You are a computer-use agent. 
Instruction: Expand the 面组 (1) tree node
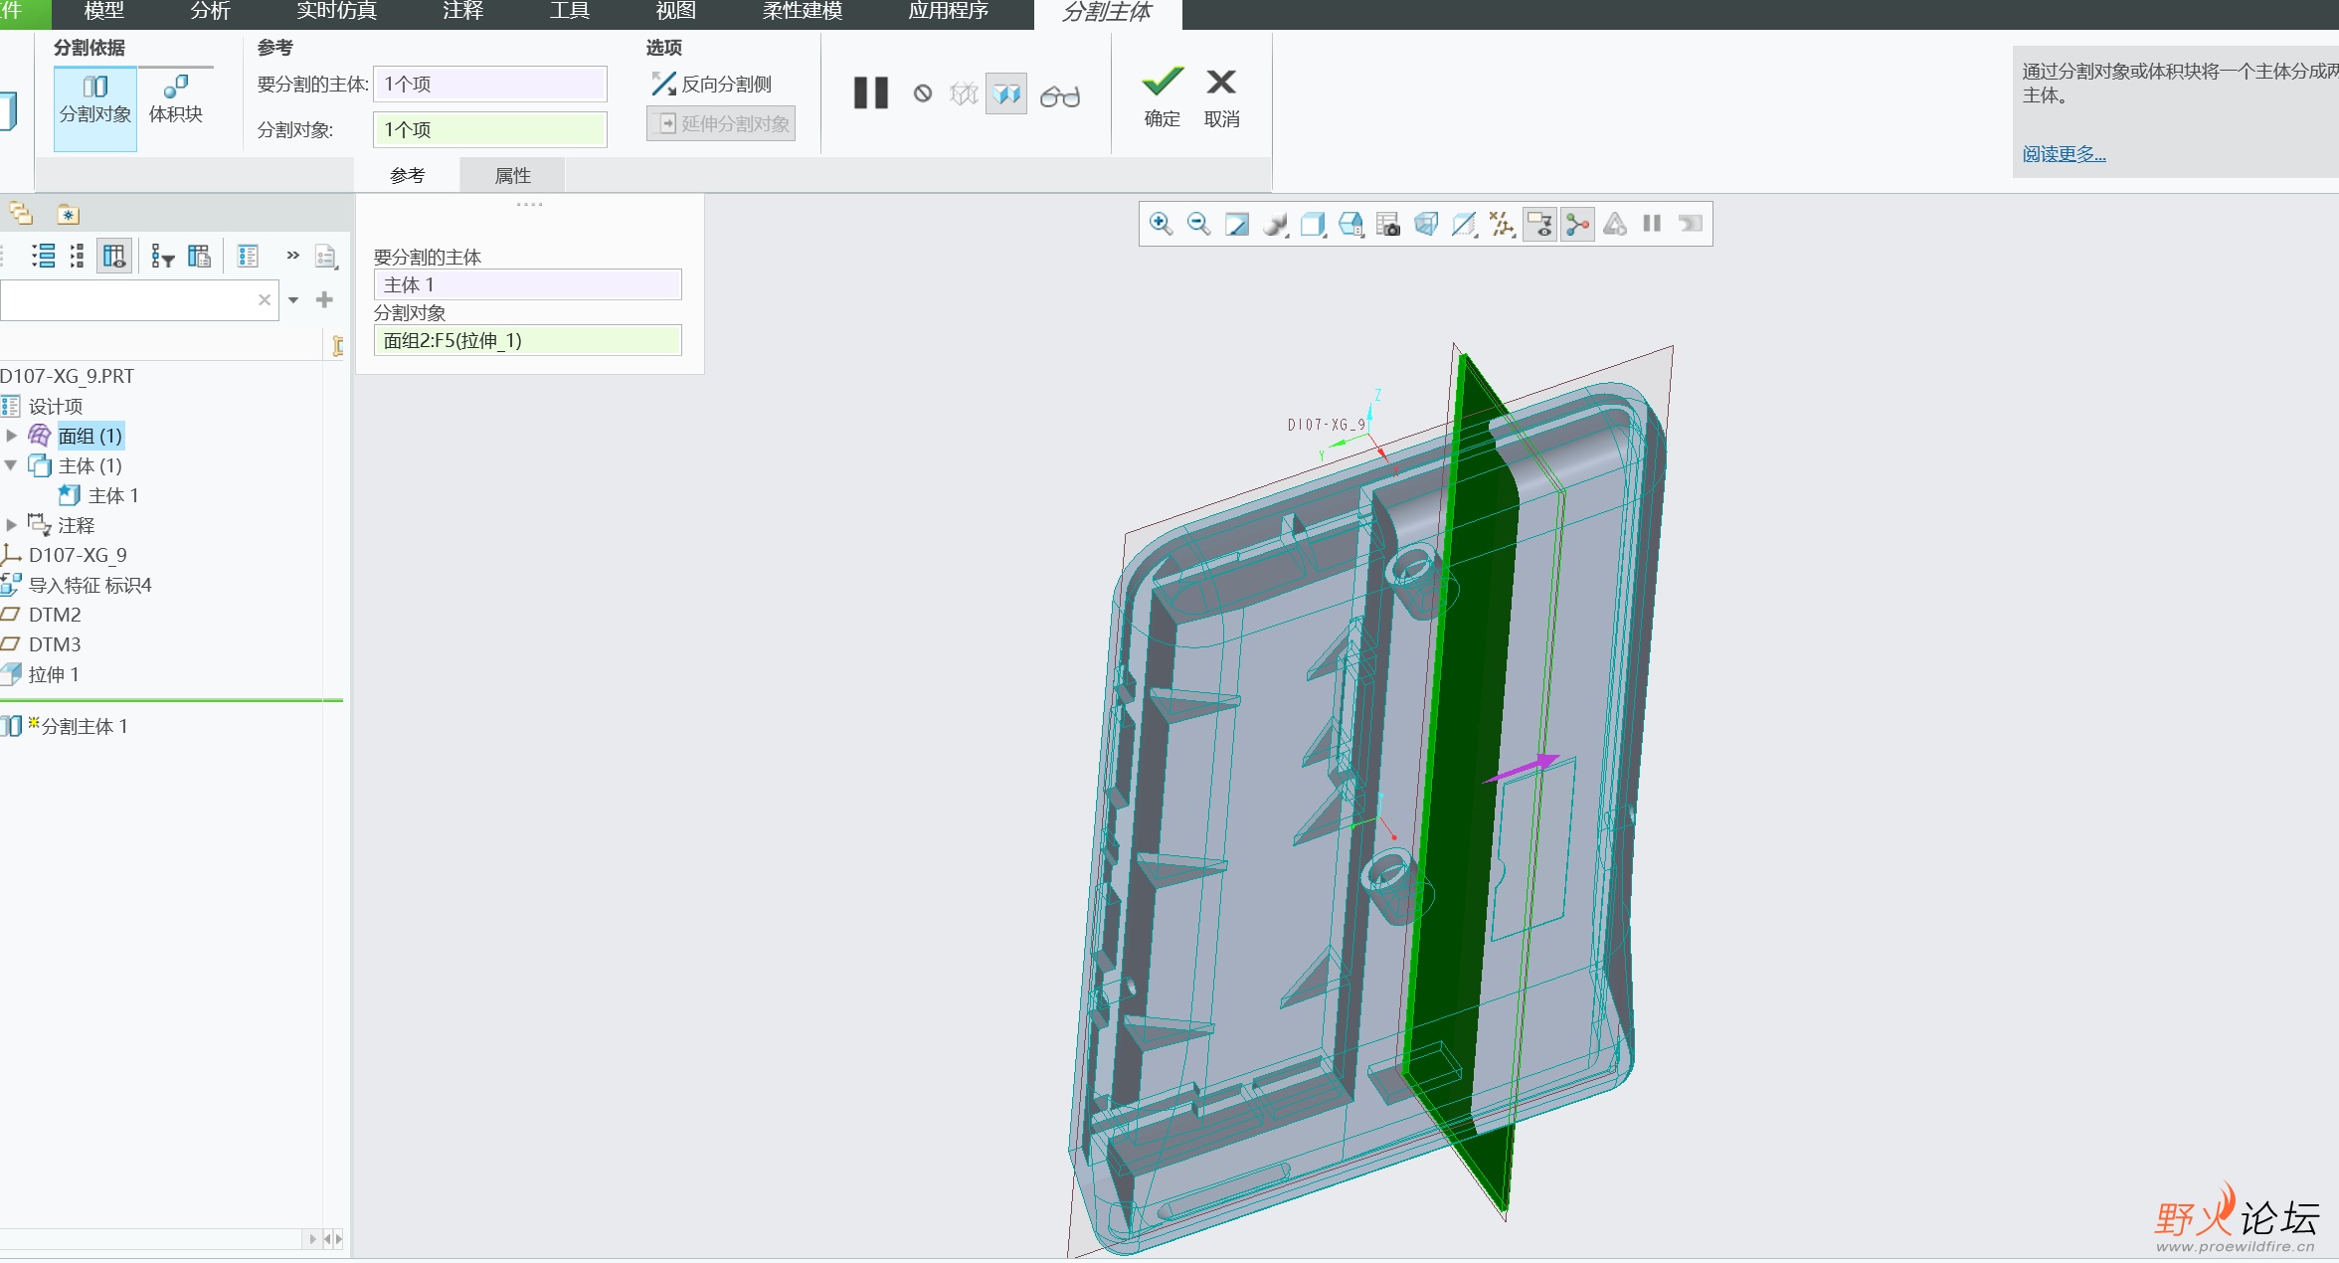(12, 436)
